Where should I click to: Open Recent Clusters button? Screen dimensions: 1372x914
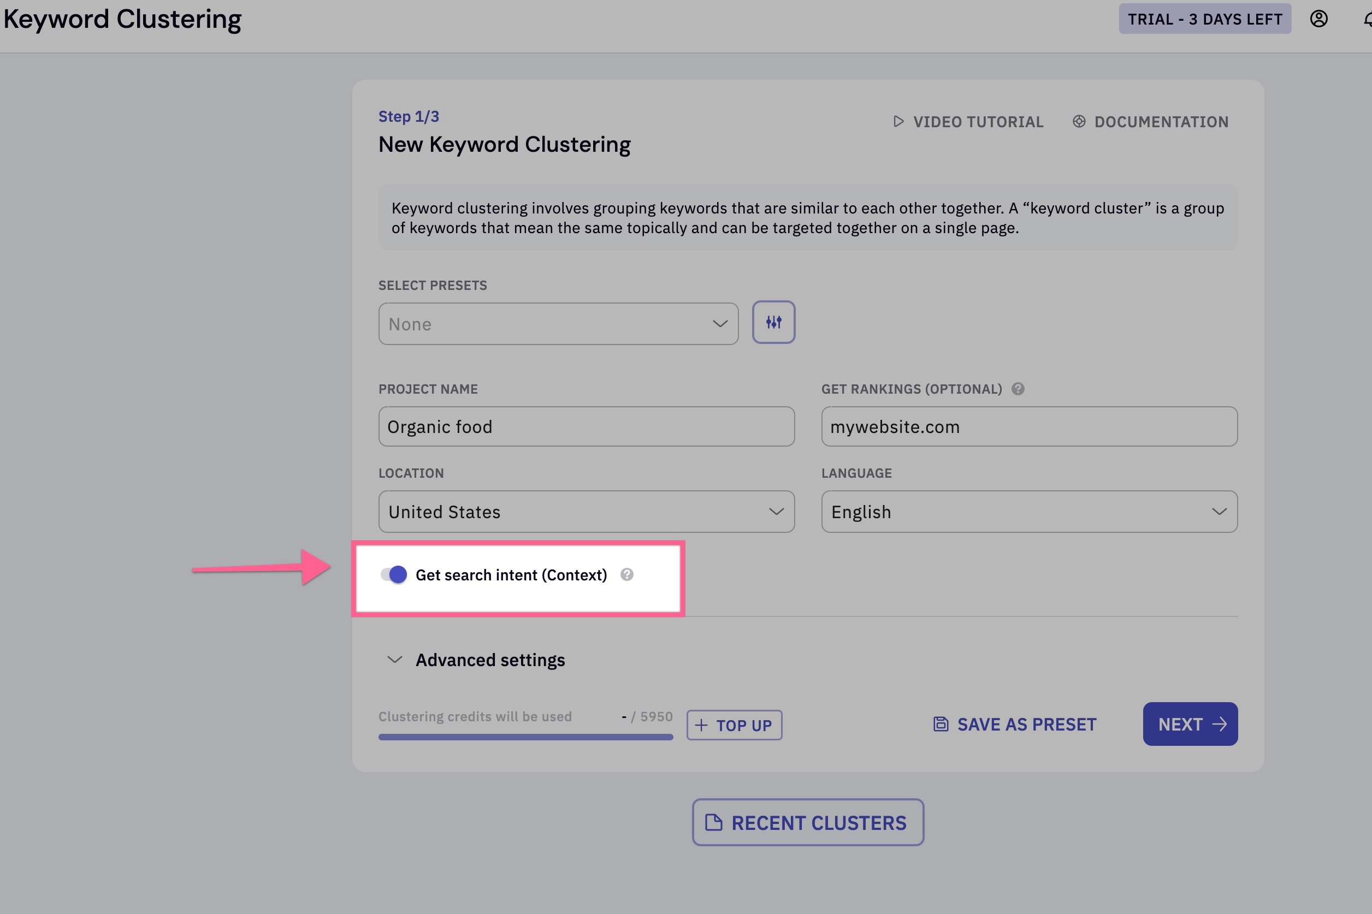(x=808, y=822)
